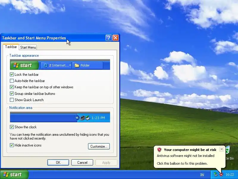Screen dimensions: 238x179
Task: Click the Security Center tray shield icon
Action: [221, 175]
